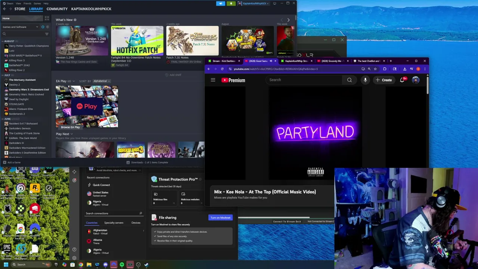Viewport: 478px width, 269px height.
Task: Open Alphabetical sort dropdown
Action: pos(101,81)
